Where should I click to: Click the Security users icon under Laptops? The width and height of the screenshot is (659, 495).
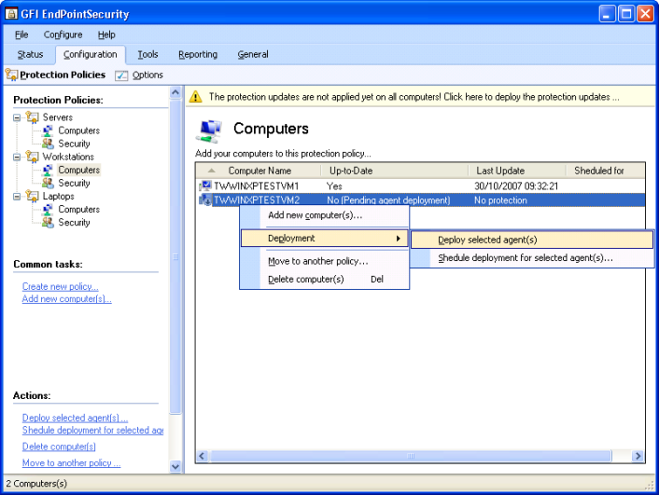click(x=48, y=222)
